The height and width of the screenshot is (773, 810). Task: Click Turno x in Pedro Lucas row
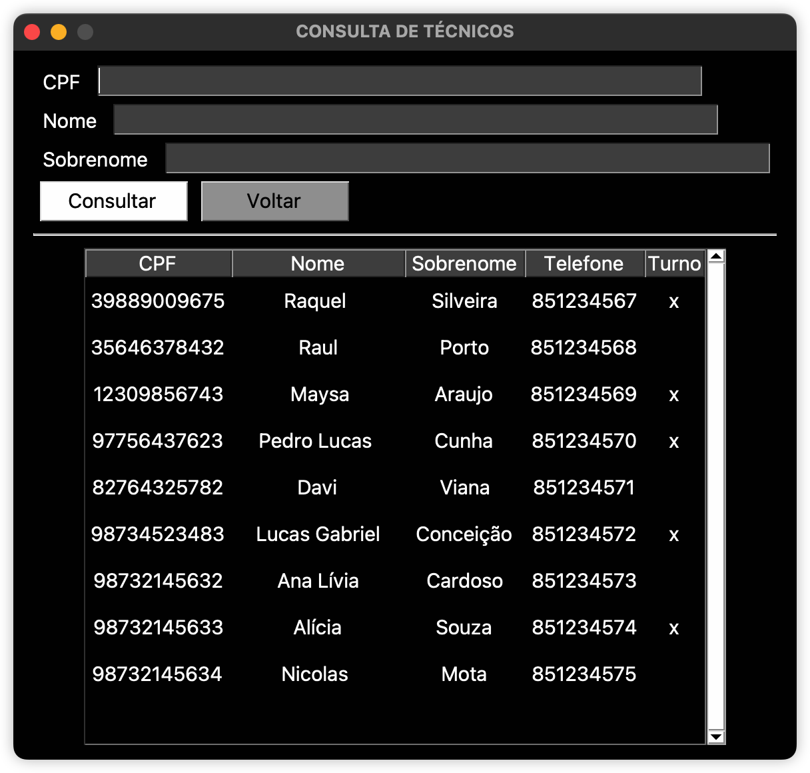(674, 442)
